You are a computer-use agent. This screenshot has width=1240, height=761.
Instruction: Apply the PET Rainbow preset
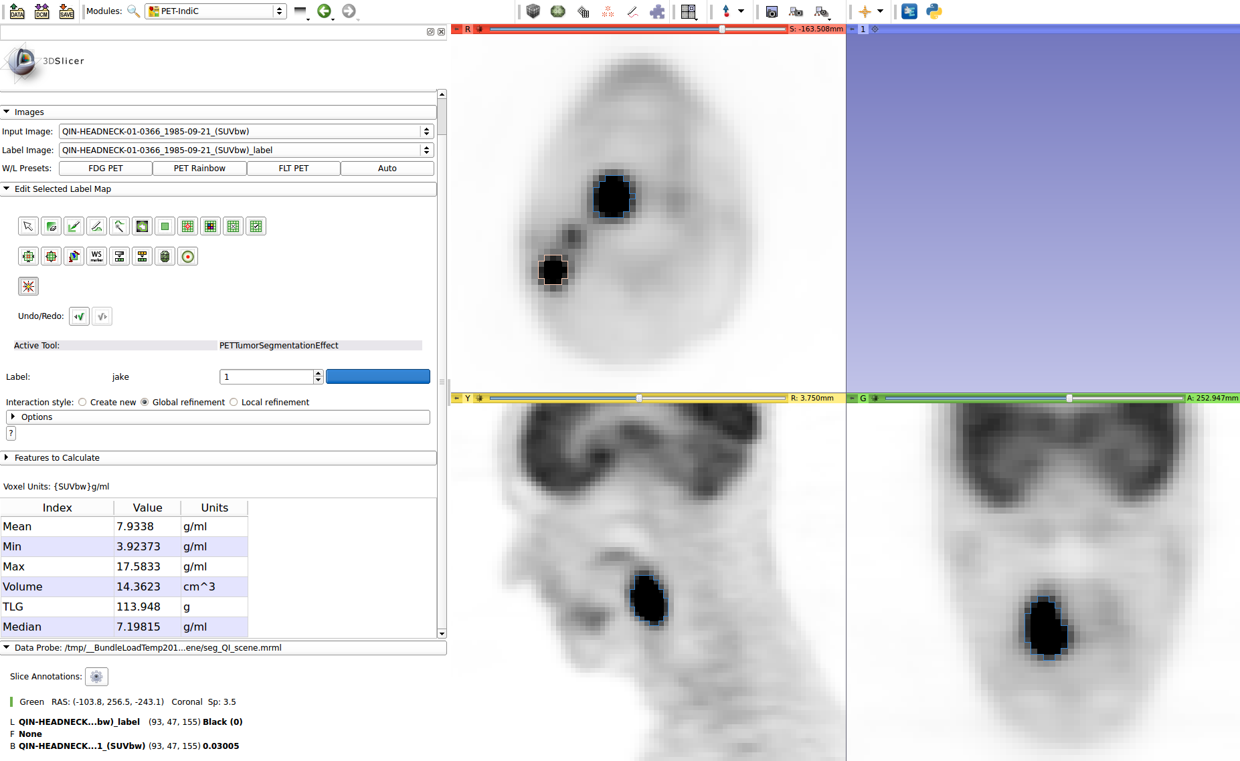(199, 169)
